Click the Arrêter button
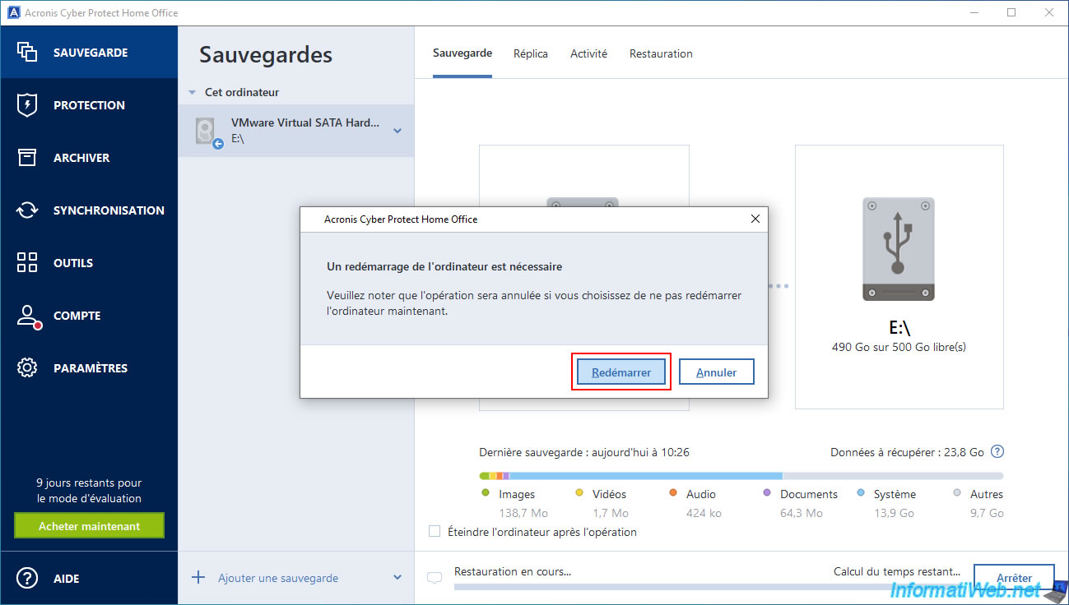 (x=1014, y=579)
